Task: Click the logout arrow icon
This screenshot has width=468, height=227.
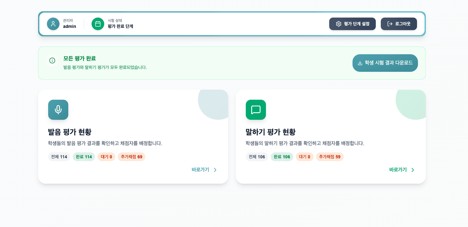Action: click(x=390, y=24)
